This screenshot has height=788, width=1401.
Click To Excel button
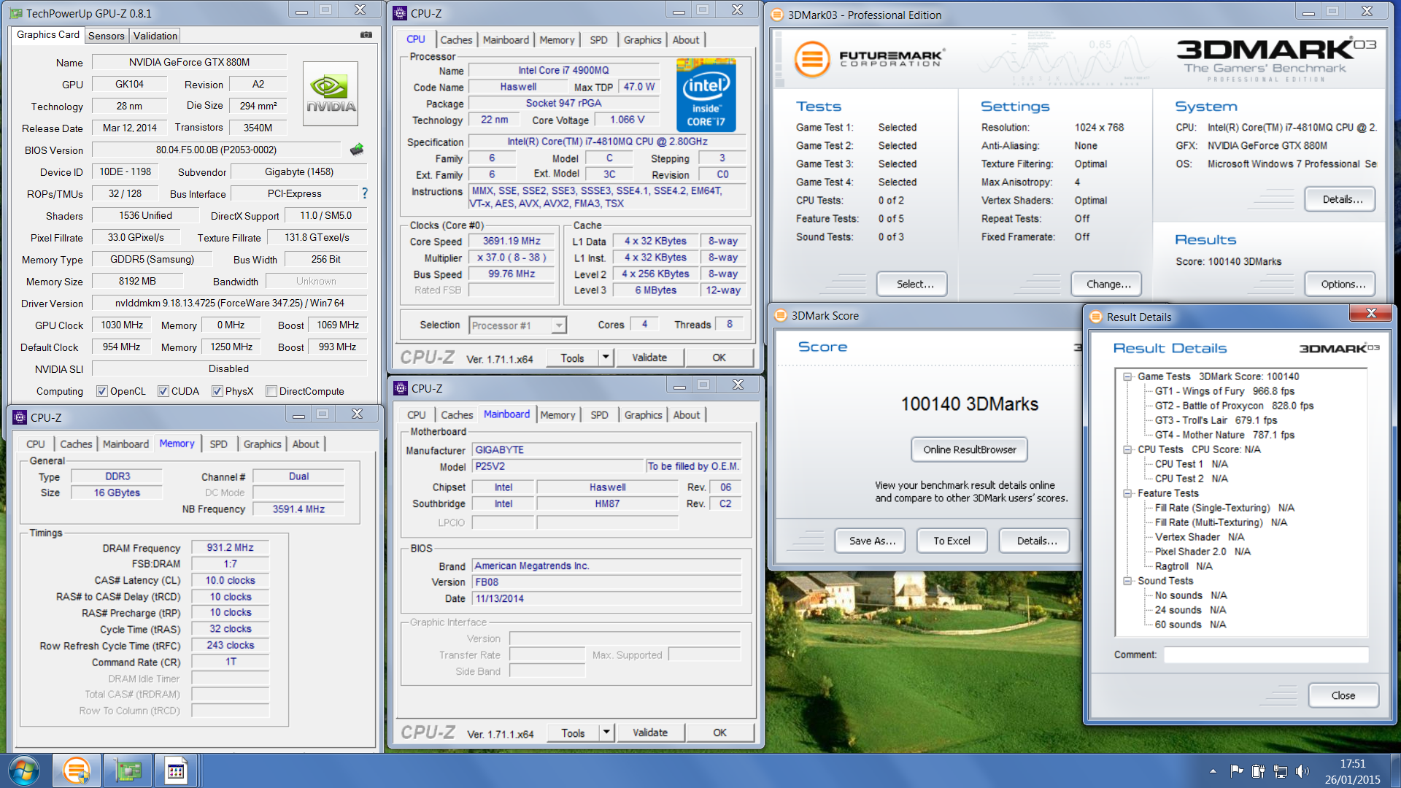[952, 541]
